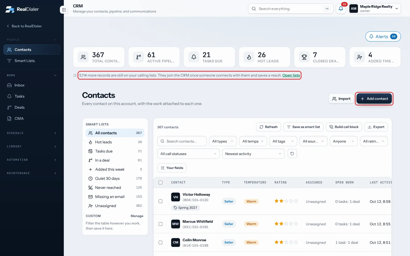The width and height of the screenshot is (410, 256).
Task: Click the Add contact button
Action: [374, 99]
